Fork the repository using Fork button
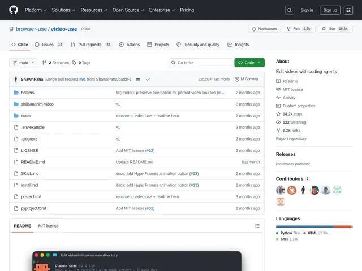The height and width of the screenshot is (271, 362). click(299, 29)
